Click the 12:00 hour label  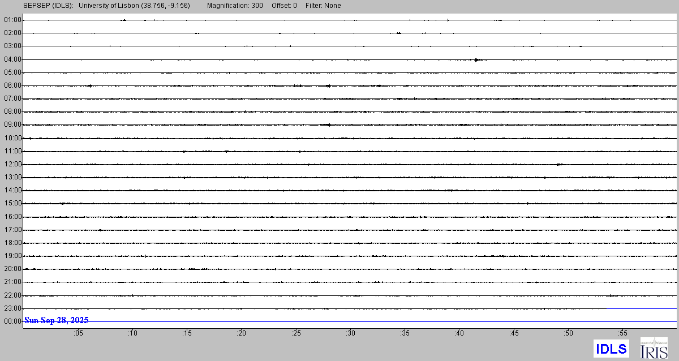click(x=12, y=165)
